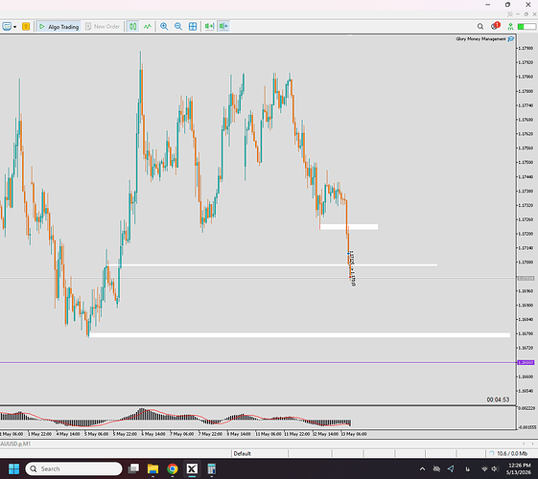Switch chart to line chart mode
Screen dimensions: 538x479
tap(148, 27)
